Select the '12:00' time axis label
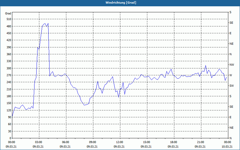 pyautogui.click(x=119, y=142)
